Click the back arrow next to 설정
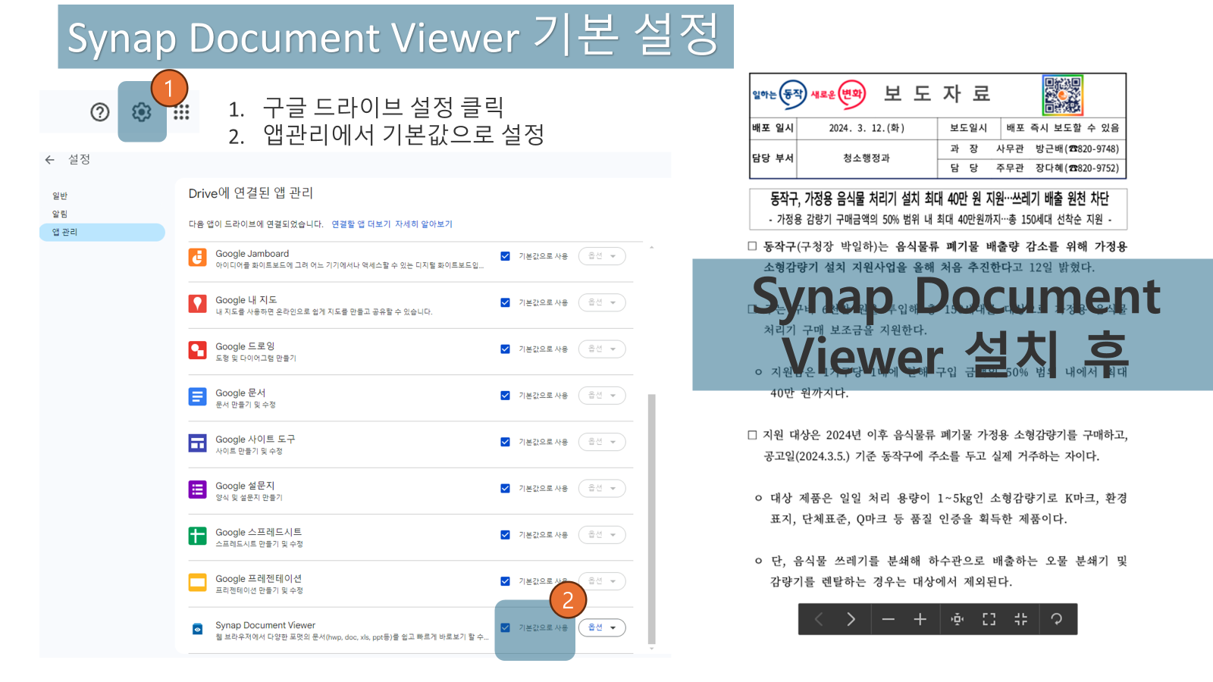The width and height of the screenshot is (1213, 682). pos(49,160)
